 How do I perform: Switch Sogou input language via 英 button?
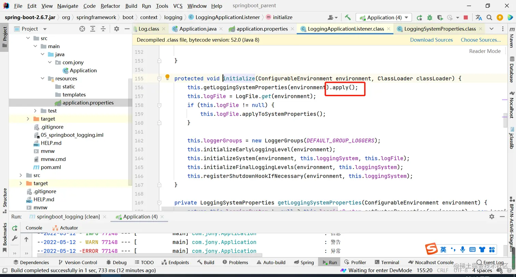click(x=443, y=249)
